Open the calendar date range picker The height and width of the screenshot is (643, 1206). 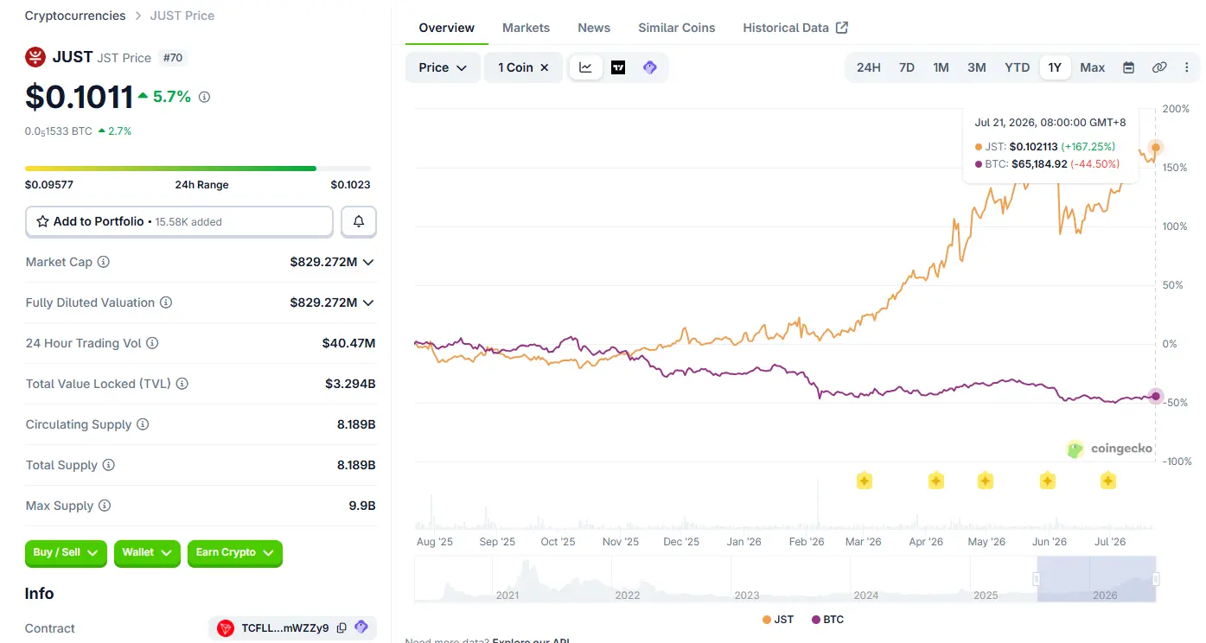(x=1128, y=67)
